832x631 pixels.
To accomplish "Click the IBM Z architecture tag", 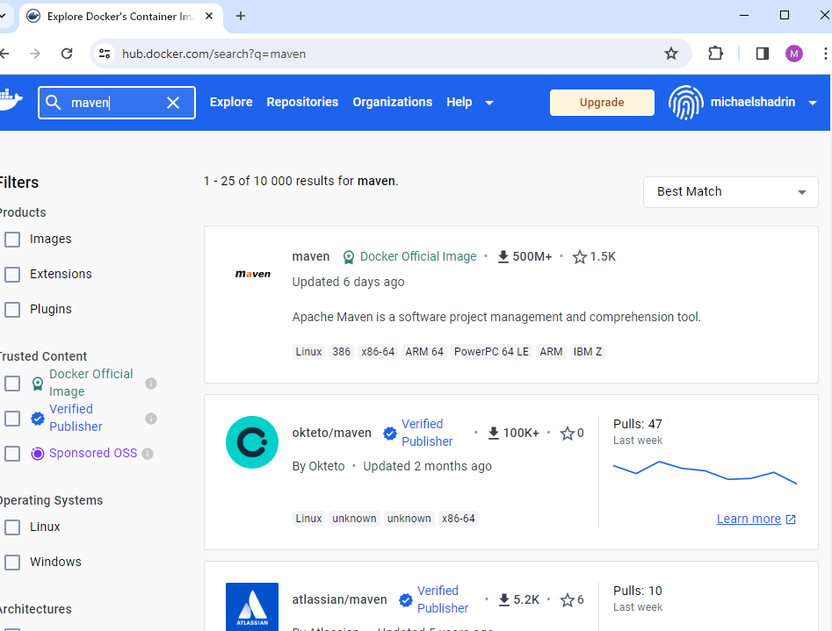I will coord(588,352).
